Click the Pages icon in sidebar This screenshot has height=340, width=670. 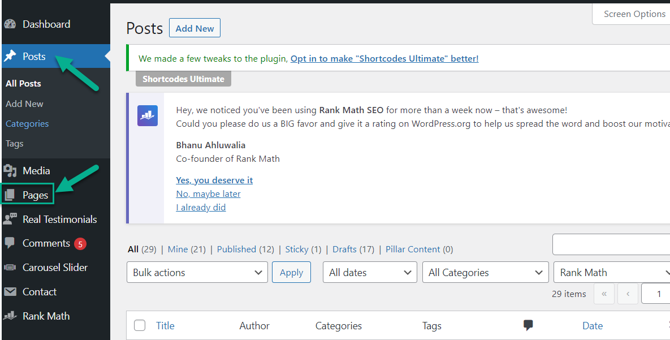[10, 195]
